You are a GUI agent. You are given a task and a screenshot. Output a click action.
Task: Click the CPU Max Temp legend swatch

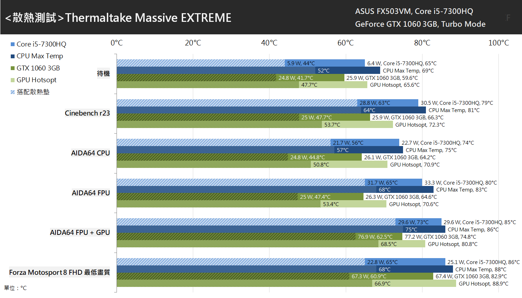pos(12,56)
